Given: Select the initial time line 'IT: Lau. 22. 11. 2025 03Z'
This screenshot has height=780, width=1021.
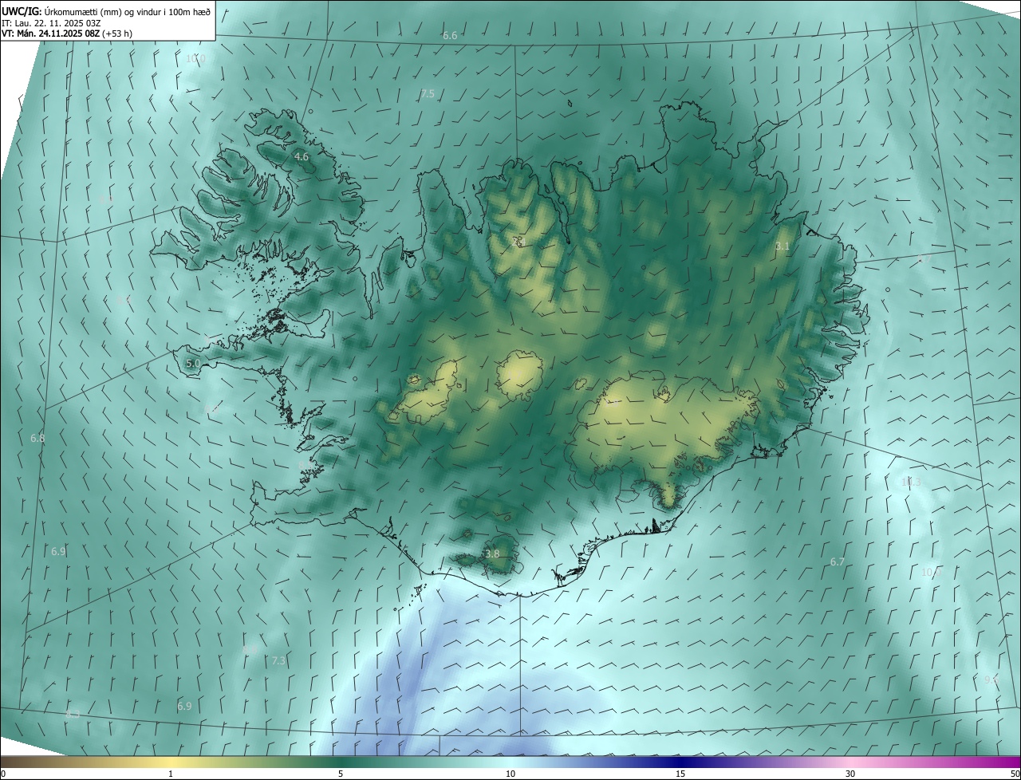Looking at the screenshot, I should point(51,23).
